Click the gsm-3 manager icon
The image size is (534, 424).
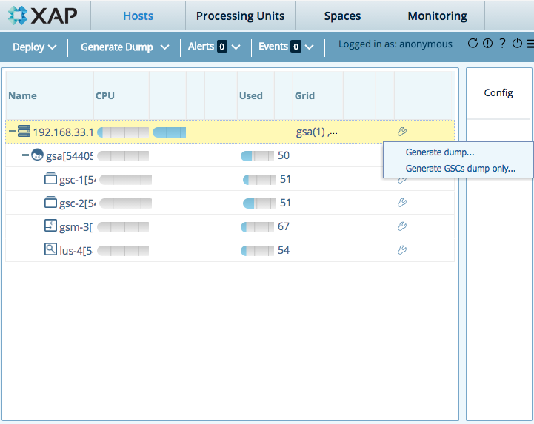51,226
